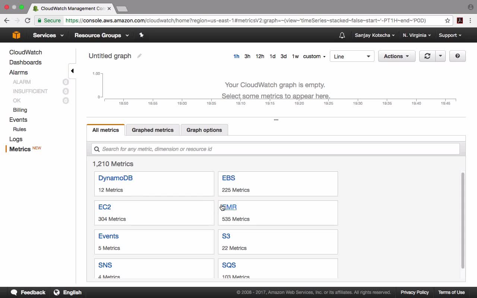The width and height of the screenshot is (477, 298).
Task: Click the graph resize handle divider
Action: point(276,120)
